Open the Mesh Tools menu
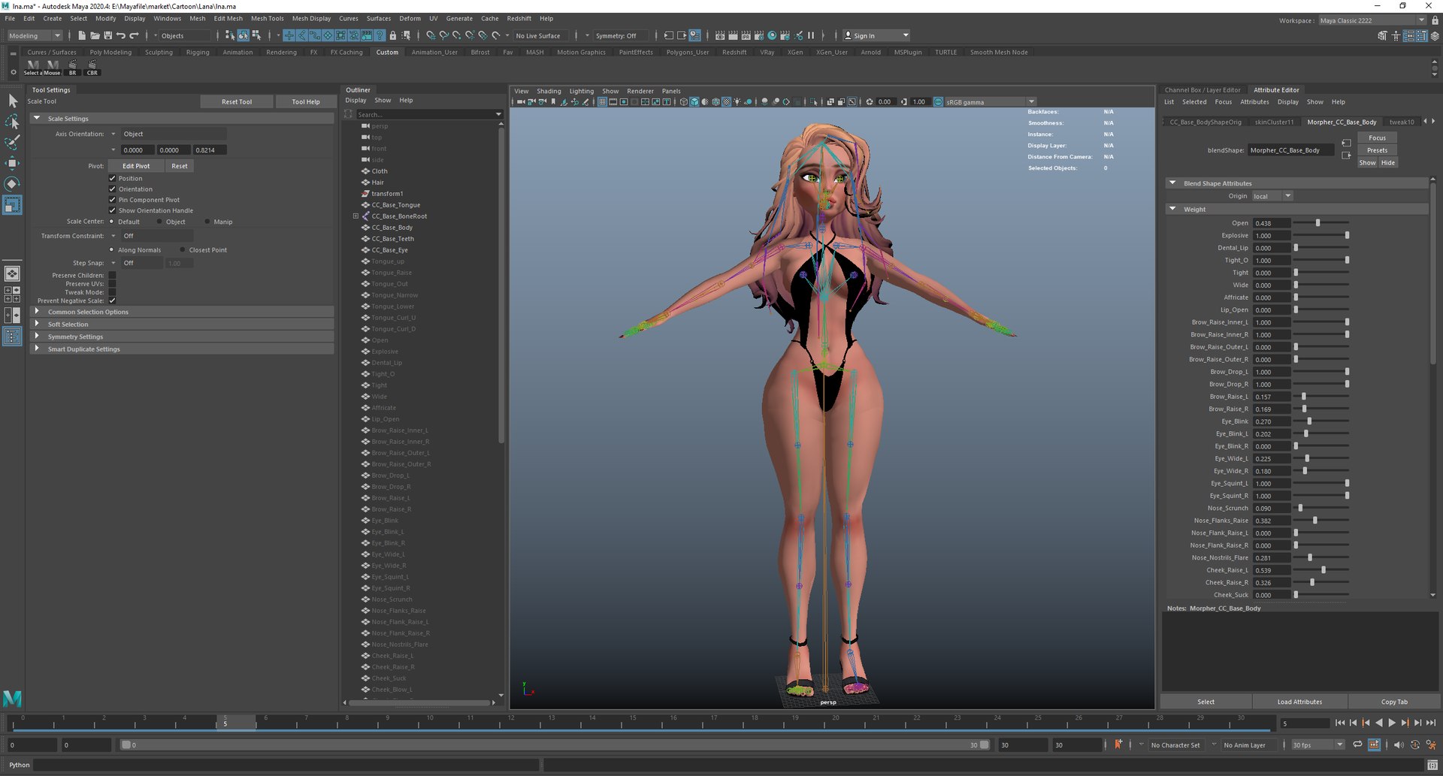This screenshot has height=776, width=1443. pyautogui.click(x=267, y=18)
